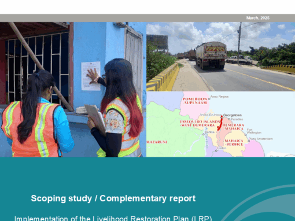Click the 'Paradise' town label

(237, 119)
